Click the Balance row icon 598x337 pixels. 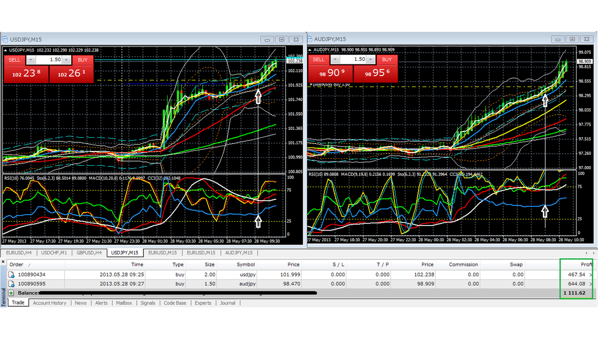point(11,293)
